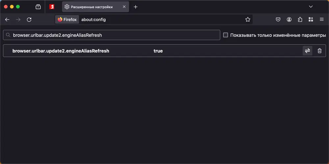329x164 pixels.
Task: Open the hamburger application menu
Action: click(x=322, y=20)
